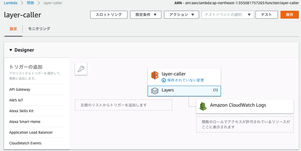Click the 保存されていない変更 link

tap(185, 80)
